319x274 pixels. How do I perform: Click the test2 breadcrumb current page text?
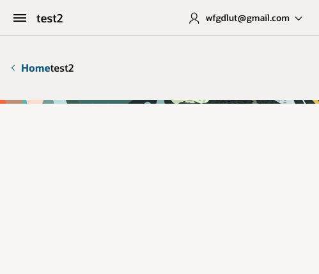(x=62, y=68)
